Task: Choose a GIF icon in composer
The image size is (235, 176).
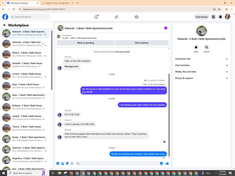Action: click(72, 163)
